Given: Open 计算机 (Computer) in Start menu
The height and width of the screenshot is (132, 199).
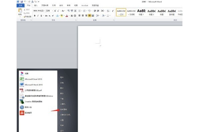Looking at the screenshot, I should tap(63, 104).
